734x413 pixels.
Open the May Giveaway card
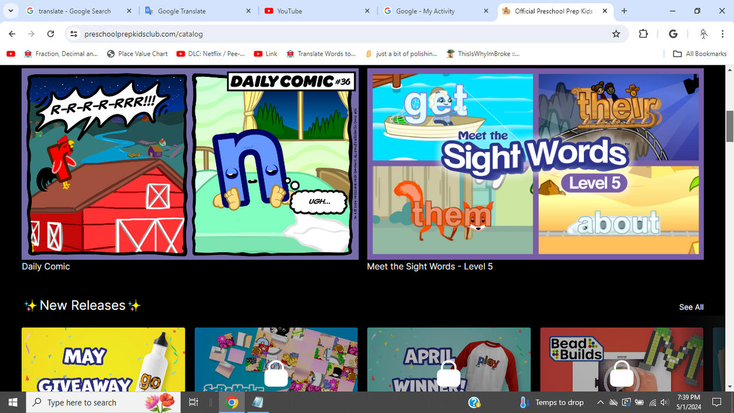(103, 360)
